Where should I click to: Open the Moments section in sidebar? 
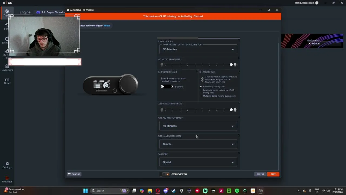click(x=6, y=40)
